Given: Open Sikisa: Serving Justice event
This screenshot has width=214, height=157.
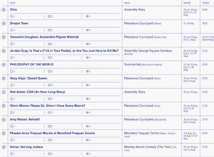Looking at the screenshot, I should tap(26, 147).
